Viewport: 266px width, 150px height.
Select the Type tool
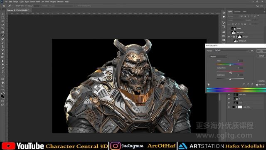[2, 72]
